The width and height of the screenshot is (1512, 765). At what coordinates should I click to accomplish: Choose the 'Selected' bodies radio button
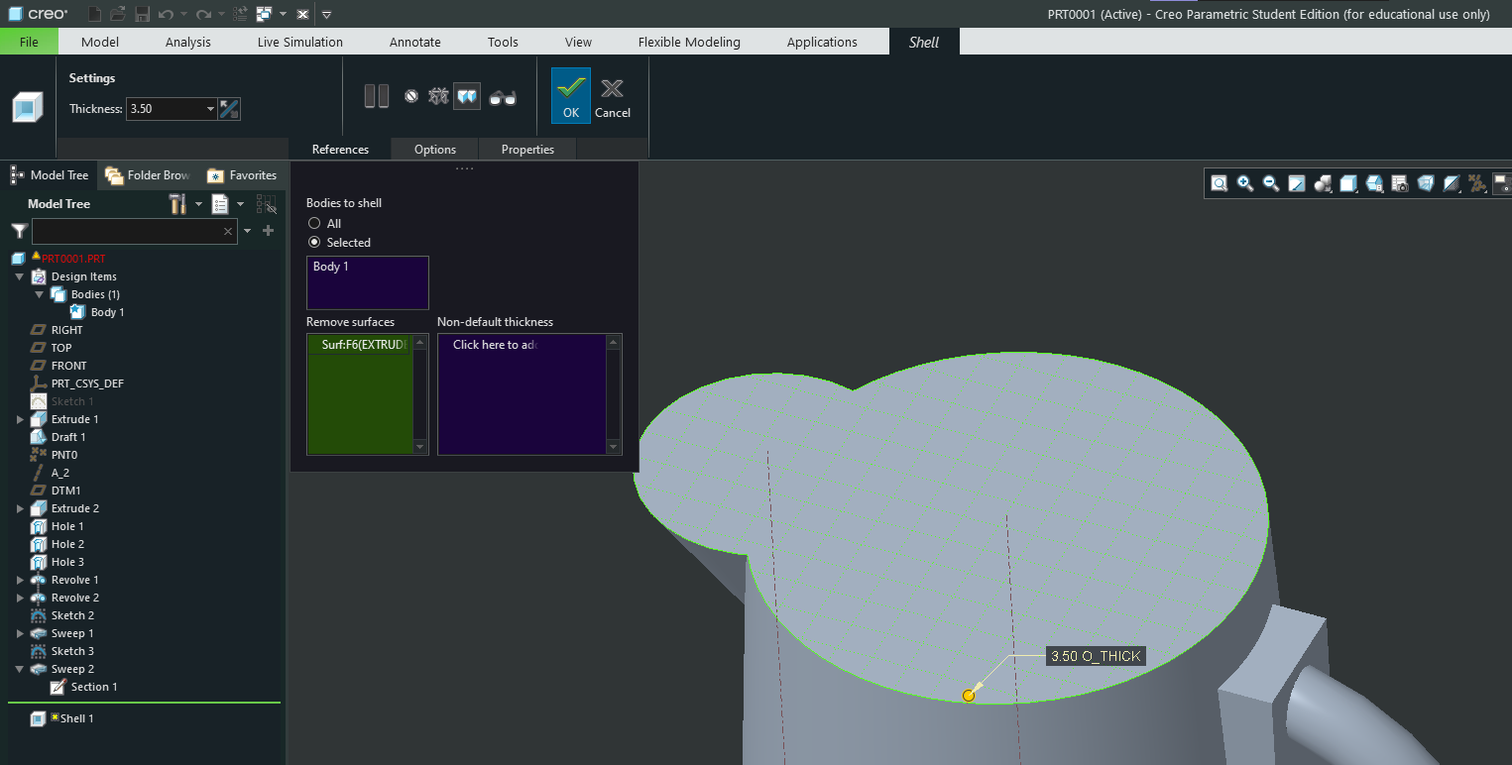coord(314,243)
